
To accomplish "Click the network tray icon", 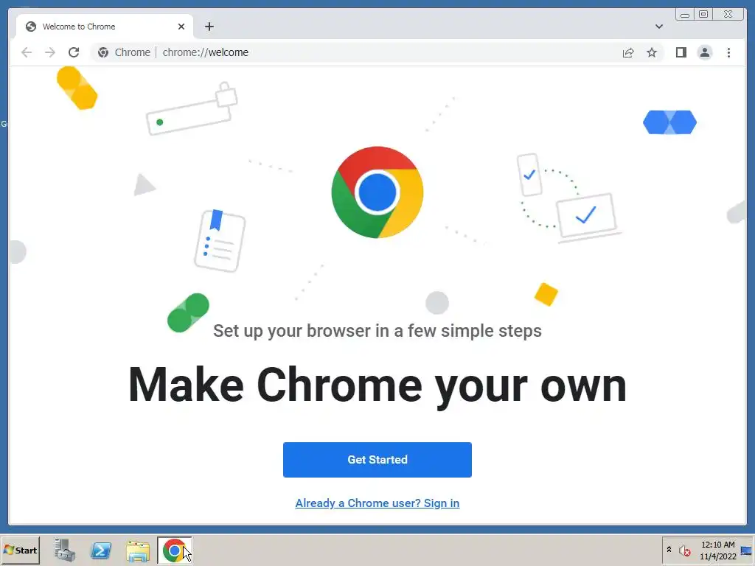I will (x=747, y=551).
